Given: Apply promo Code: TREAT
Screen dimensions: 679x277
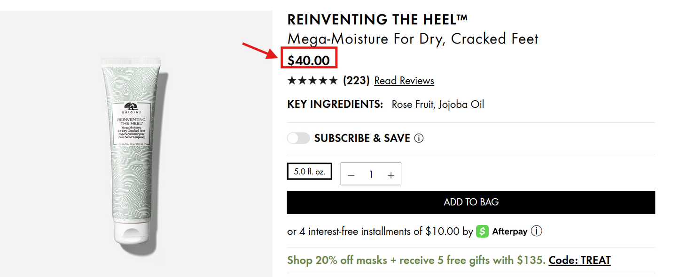Looking at the screenshot, I should coord(579,260).
